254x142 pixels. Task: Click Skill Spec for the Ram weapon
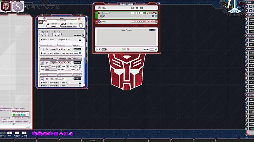[x=77, y=79]
